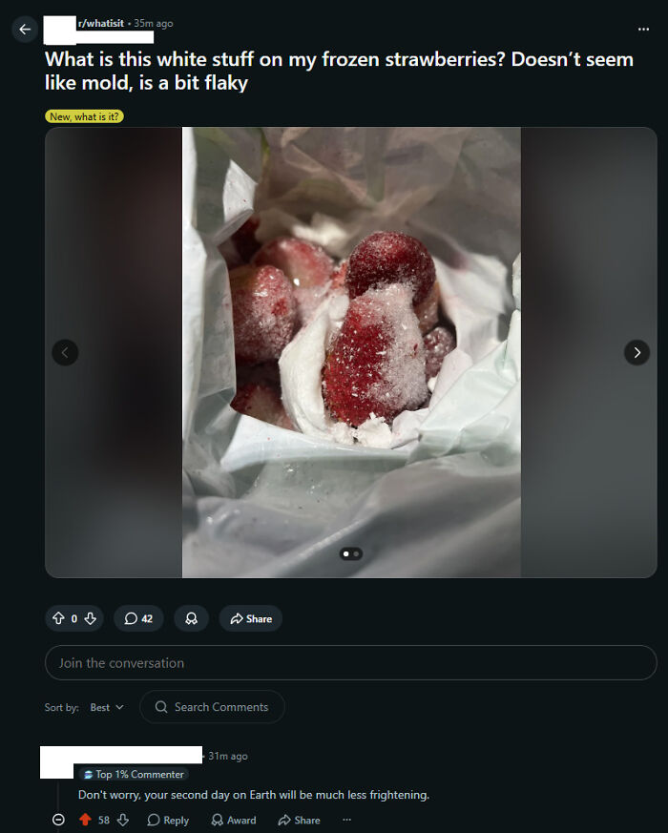The width and height of the screenshot is (668, 833).
Task: Reply to the top comment
Action: tap(168, 820)
